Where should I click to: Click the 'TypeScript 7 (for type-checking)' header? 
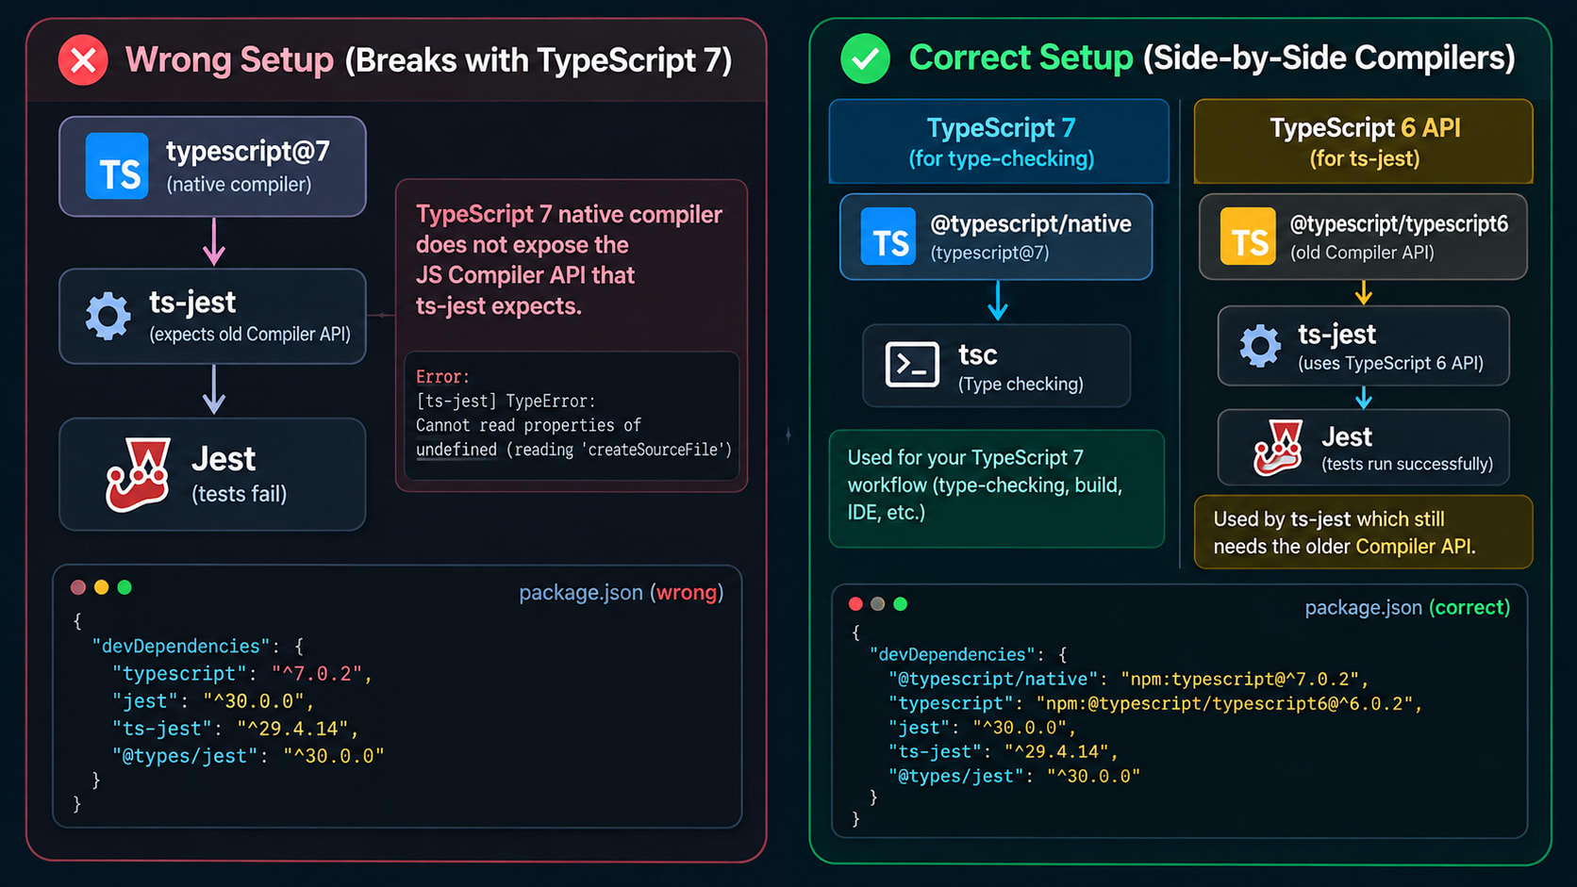tap(1000, 141)
